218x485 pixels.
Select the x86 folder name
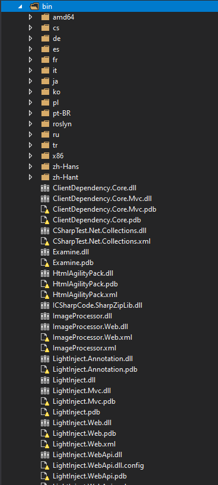[58, 155]
